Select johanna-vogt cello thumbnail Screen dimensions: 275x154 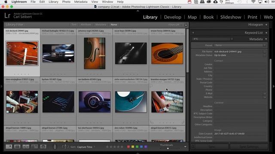coord(95,53)
